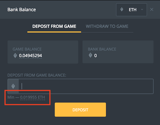Click the Ethereum icon beside bank balance
The height and width of the screenshot is (125, 160).
[90, 55]
